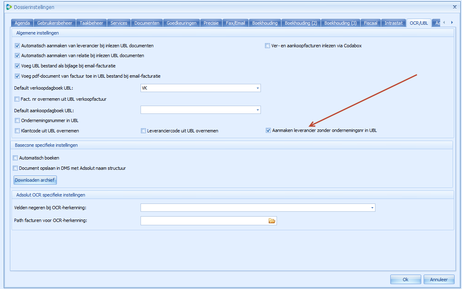Check 'Klantcode uit UBL overnemen'
462x289 pixels.
click(17, 131)
